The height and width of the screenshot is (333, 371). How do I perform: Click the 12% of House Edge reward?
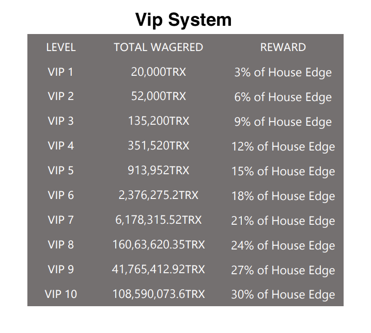(x=283, y=147)
